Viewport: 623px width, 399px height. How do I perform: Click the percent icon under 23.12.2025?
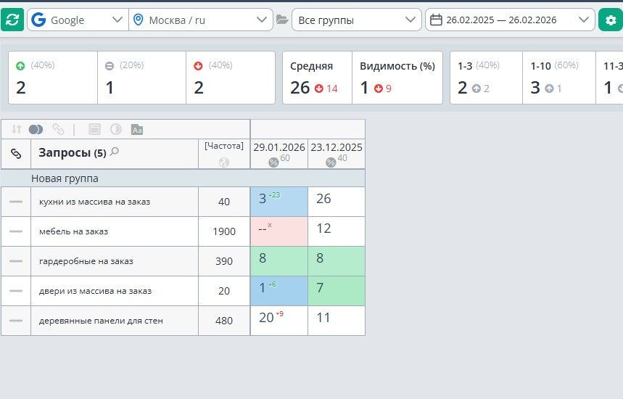click(x=331, y=163)
